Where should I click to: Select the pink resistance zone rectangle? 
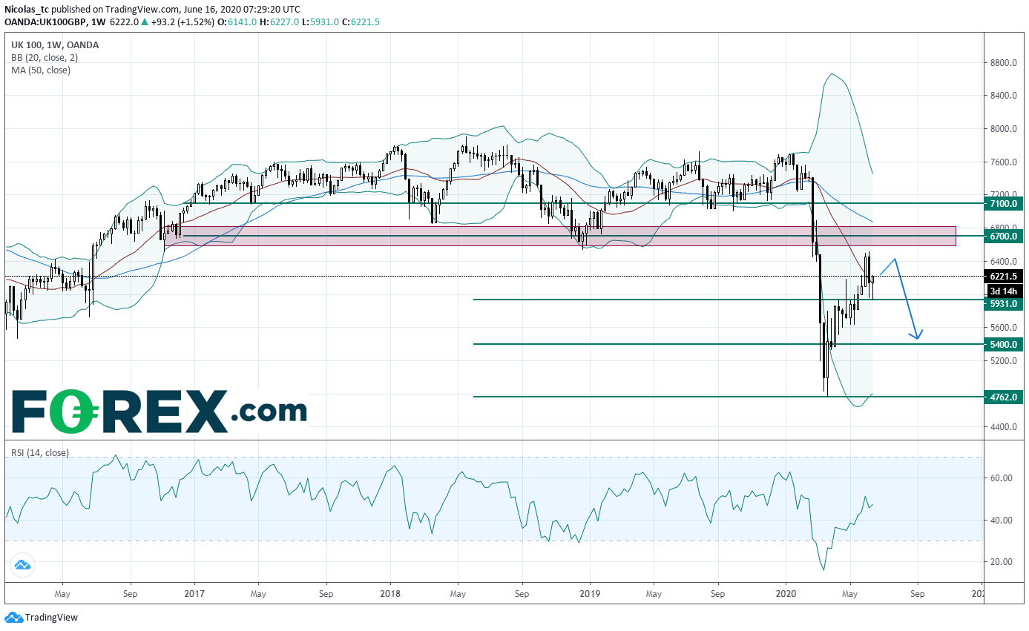point(570,236)
